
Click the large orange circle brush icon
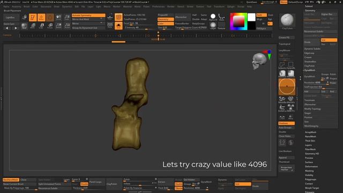pos(287,87)
